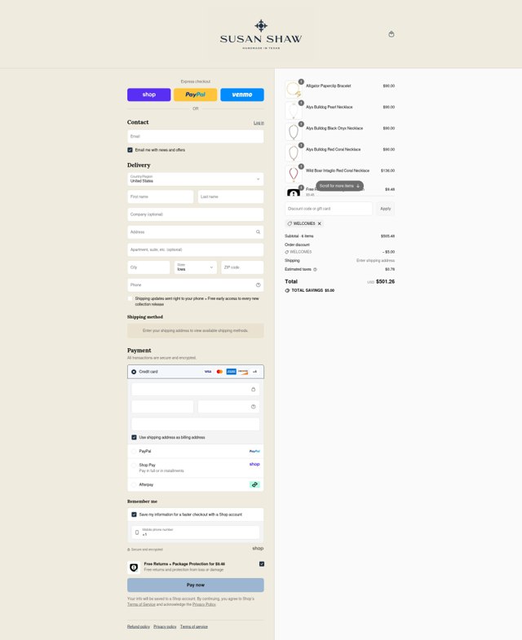Toggle Email me with news and offers

tap(130, 150)
